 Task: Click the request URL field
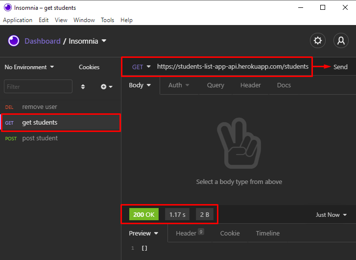pos(233,66)
